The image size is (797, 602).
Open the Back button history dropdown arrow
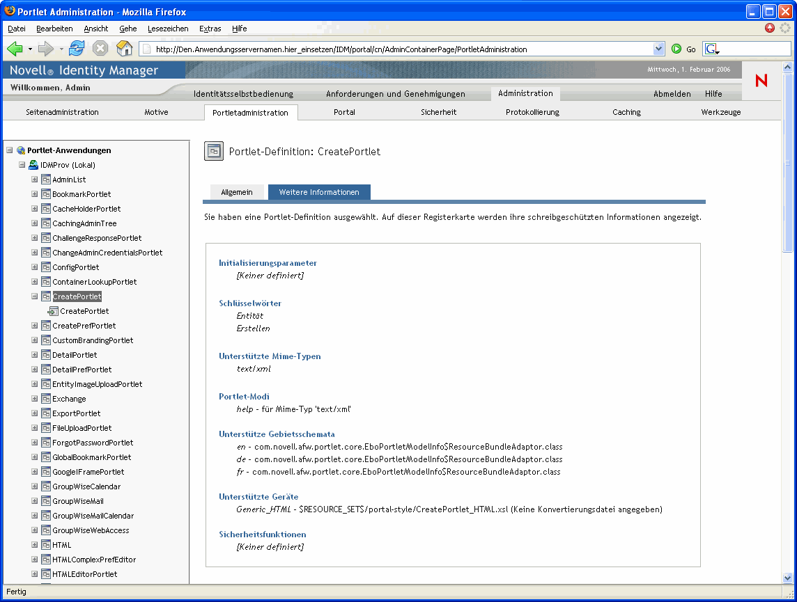[x=30, y=49]
